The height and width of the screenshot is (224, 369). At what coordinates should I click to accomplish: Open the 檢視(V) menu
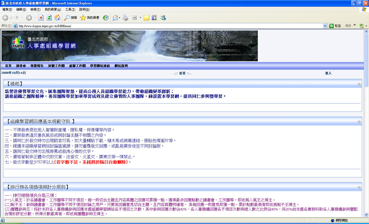(x=35, y=9)
